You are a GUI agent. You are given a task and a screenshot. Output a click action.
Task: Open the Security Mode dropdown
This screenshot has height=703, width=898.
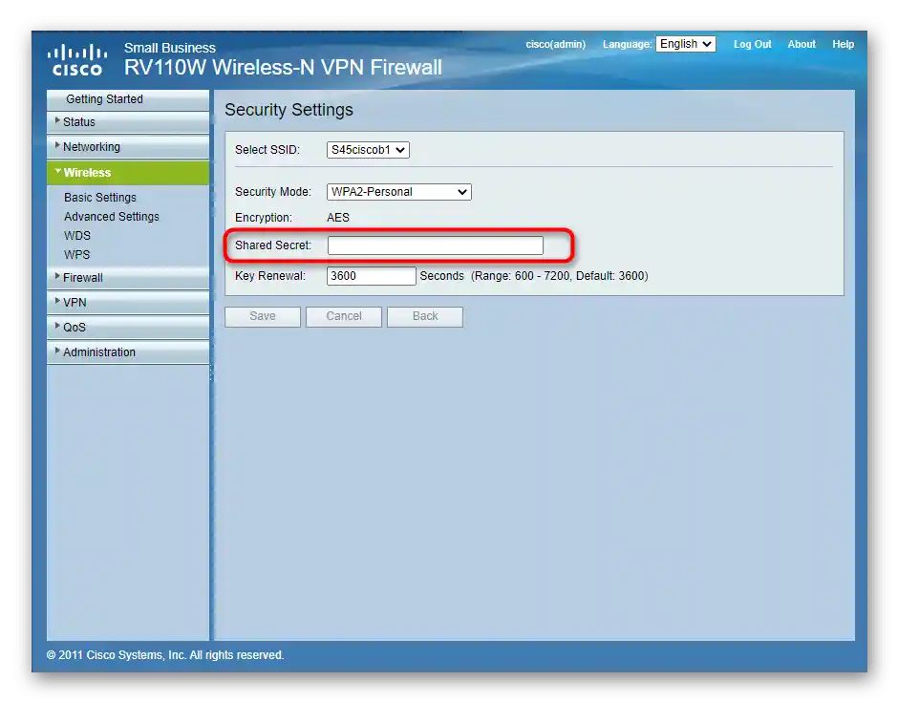pyautogui.click(x=398, y=192)
